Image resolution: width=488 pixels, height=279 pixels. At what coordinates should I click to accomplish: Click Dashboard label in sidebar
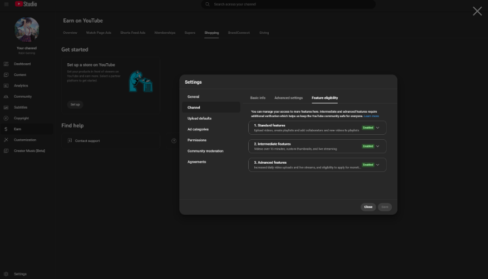(x=22, y=64)
